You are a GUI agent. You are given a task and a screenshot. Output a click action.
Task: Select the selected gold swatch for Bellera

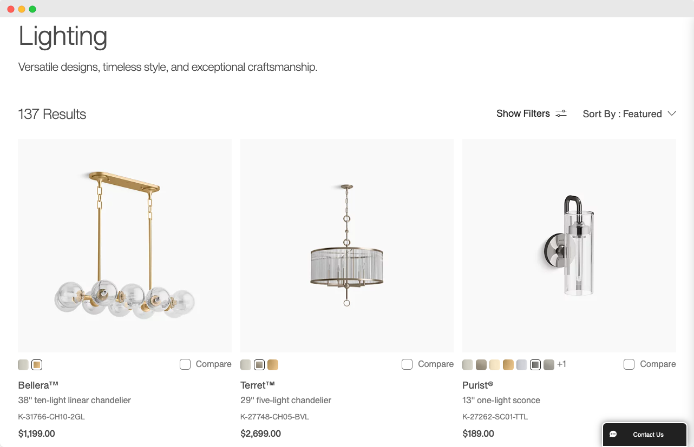coord(37,365)
